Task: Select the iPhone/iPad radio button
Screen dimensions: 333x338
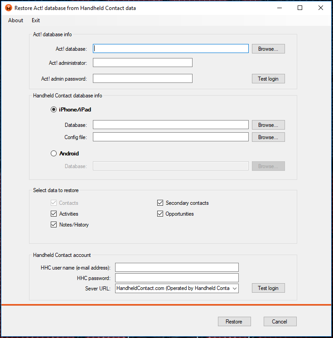Action: point(53,110)
